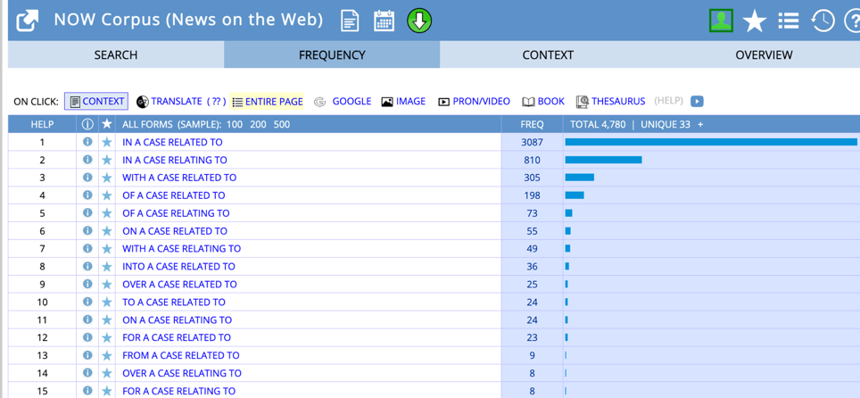This screenshot has width=860, height=398.
Task: Select sample size 200
Action: 259,125
